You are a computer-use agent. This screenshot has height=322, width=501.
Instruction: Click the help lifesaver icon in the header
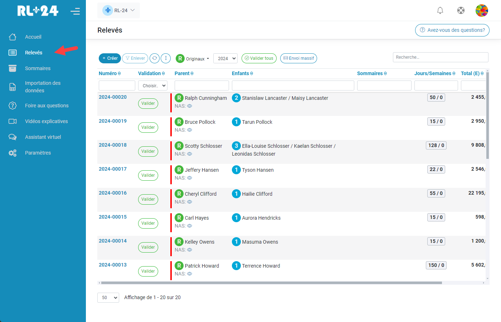point(461,10)
